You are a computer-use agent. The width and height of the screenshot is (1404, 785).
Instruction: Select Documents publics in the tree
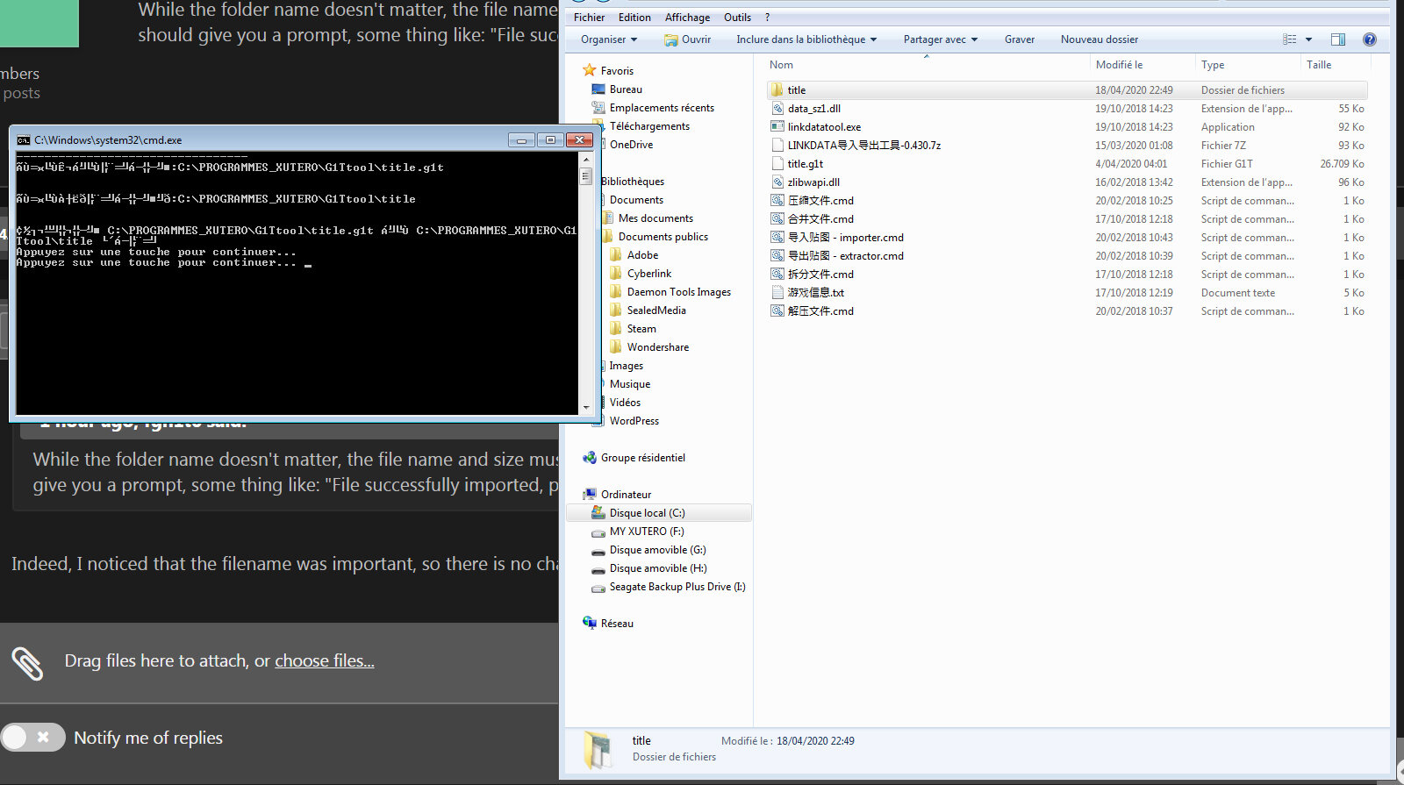(663, 237)
